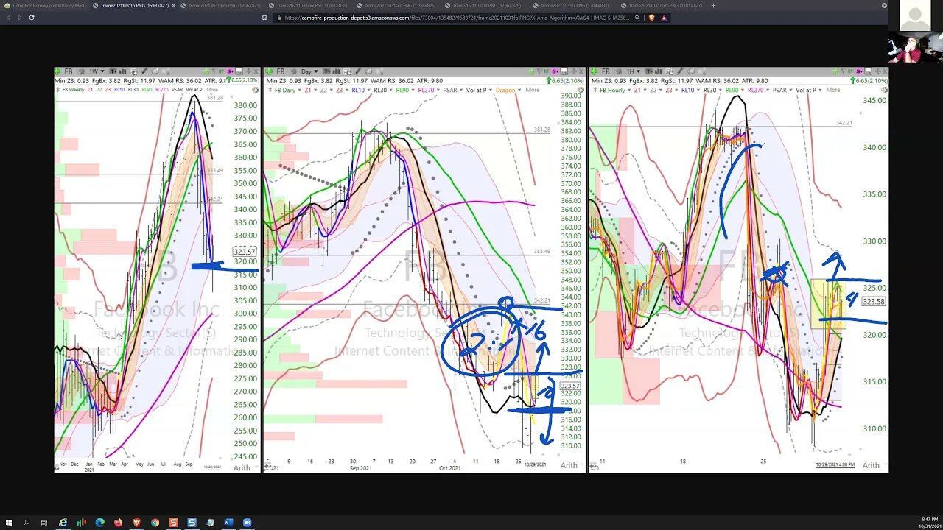Viewport: 943px width, 530px height.
Task: Click FB symbol box on daily chart
Action: 281,71
